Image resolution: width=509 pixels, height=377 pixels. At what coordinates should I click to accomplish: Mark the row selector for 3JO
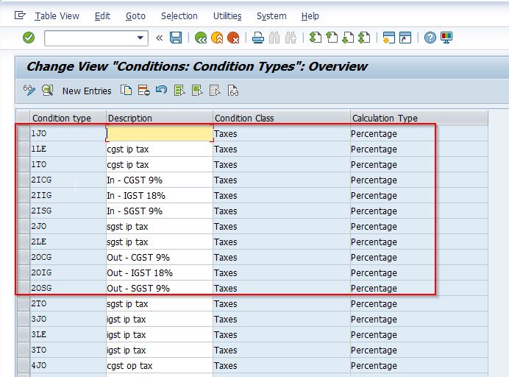[24, 320]
